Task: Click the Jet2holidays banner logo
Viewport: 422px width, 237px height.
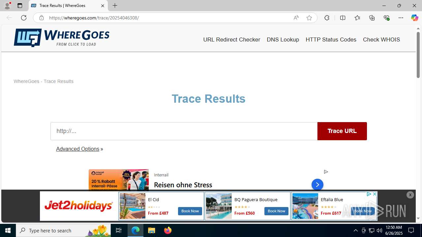Action: (x=79, y=206)
